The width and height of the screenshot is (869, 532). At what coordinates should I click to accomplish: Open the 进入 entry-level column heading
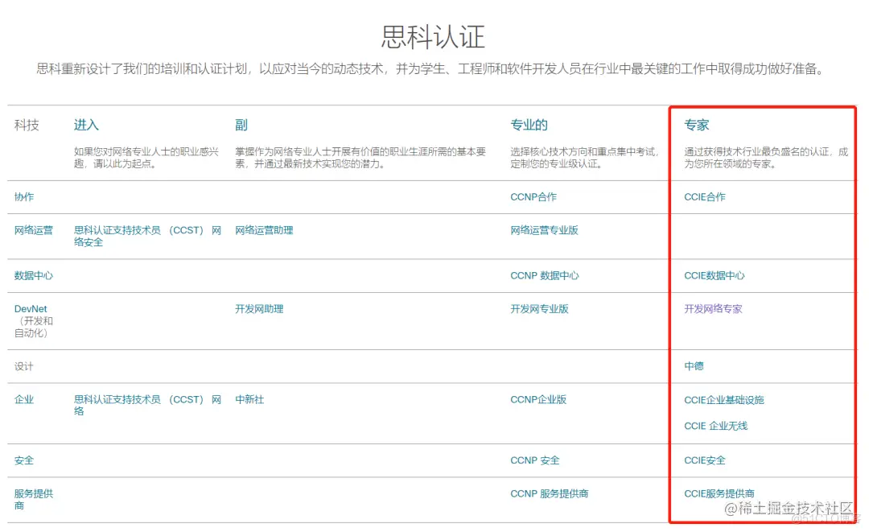click(x=86, y=126)
